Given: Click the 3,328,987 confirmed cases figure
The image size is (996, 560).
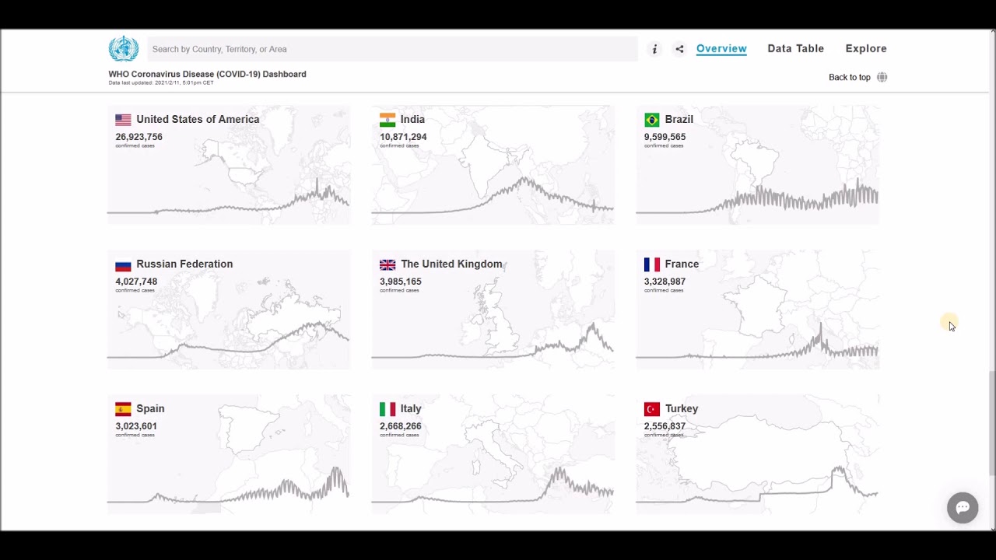Looking at the screenshot, I should click(x=665, y=282).
